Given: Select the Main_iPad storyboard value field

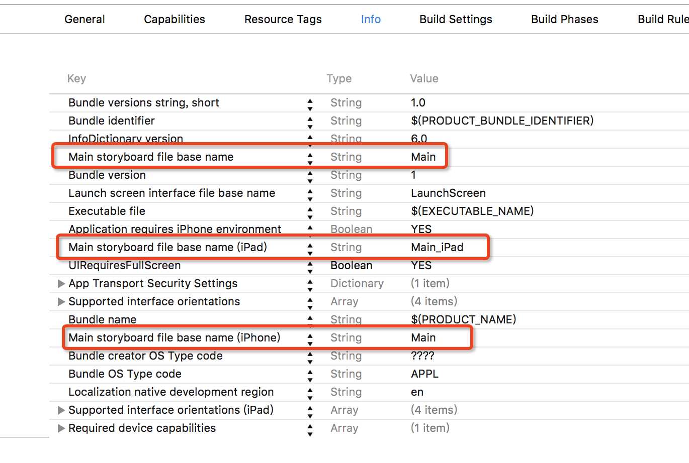Looking at the screenshot, I should click(x=437, y=248).
